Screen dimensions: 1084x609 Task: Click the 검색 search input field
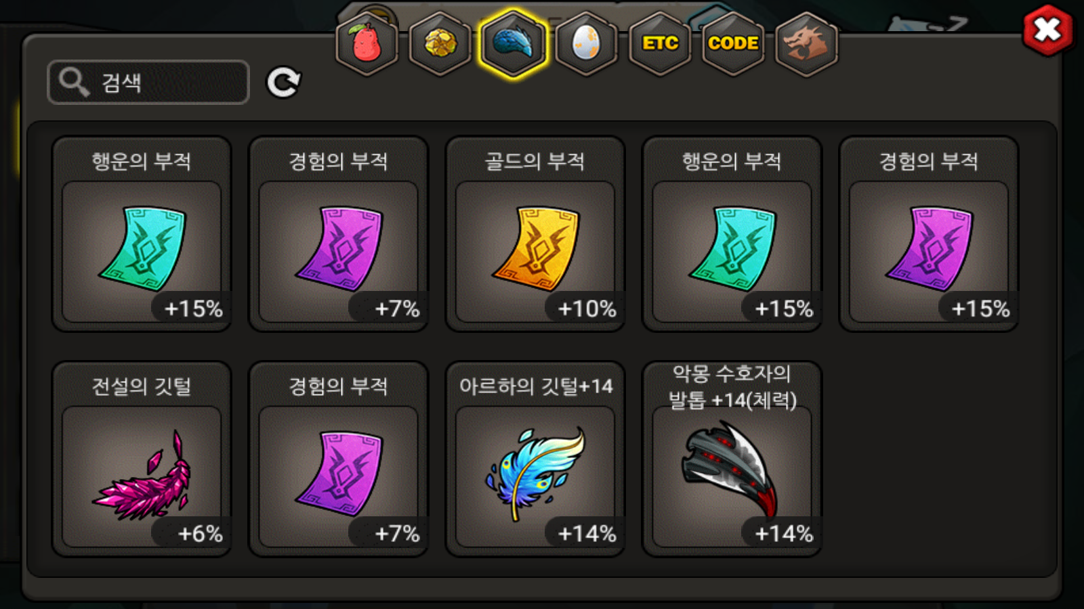coord(148,83)
